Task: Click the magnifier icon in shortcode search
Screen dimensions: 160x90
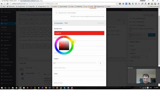Action: [x=56, y=13]
